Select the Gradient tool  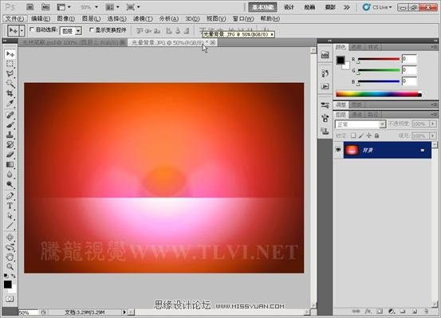tap(10, 164)
